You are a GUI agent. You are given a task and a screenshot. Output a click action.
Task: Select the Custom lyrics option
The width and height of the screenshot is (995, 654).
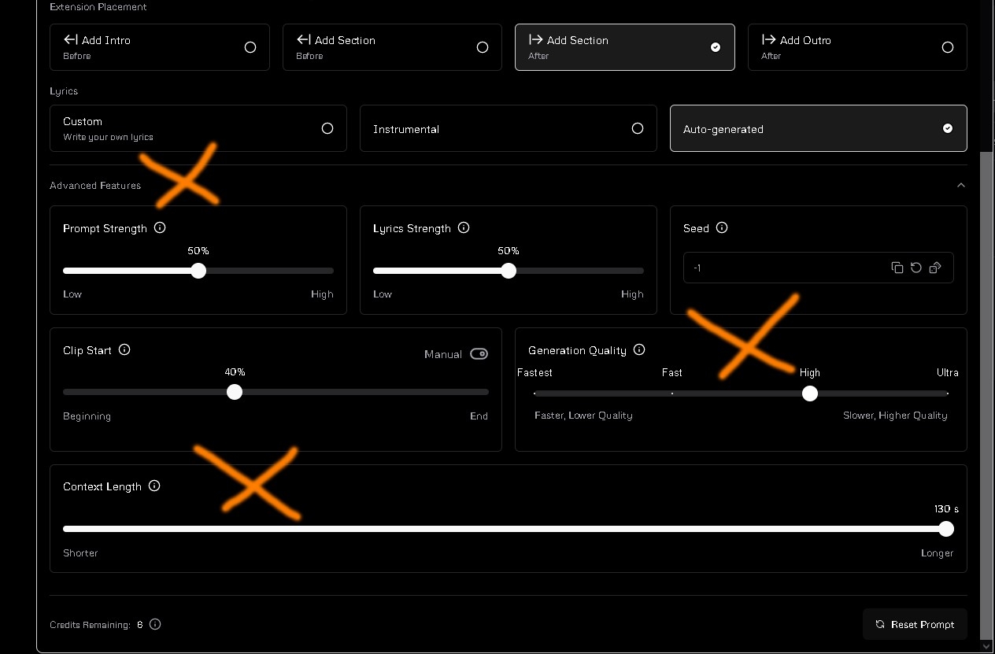click(198, 128)
